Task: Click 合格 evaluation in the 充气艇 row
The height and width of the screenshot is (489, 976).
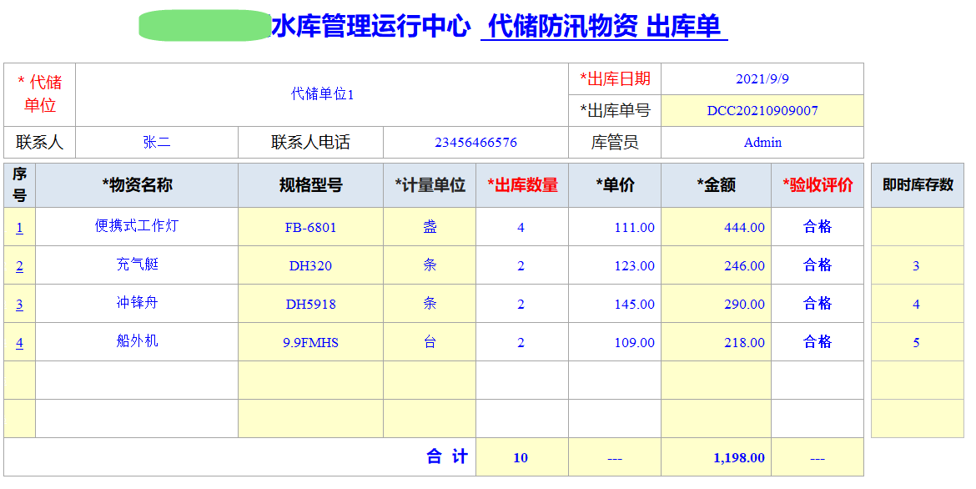Action: (x=818, y=265)
